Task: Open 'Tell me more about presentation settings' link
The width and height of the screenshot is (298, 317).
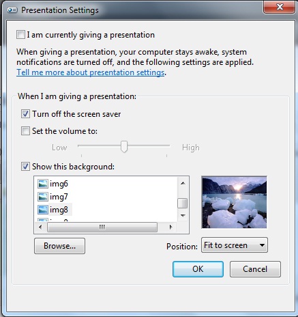Action: coord(91,72)
